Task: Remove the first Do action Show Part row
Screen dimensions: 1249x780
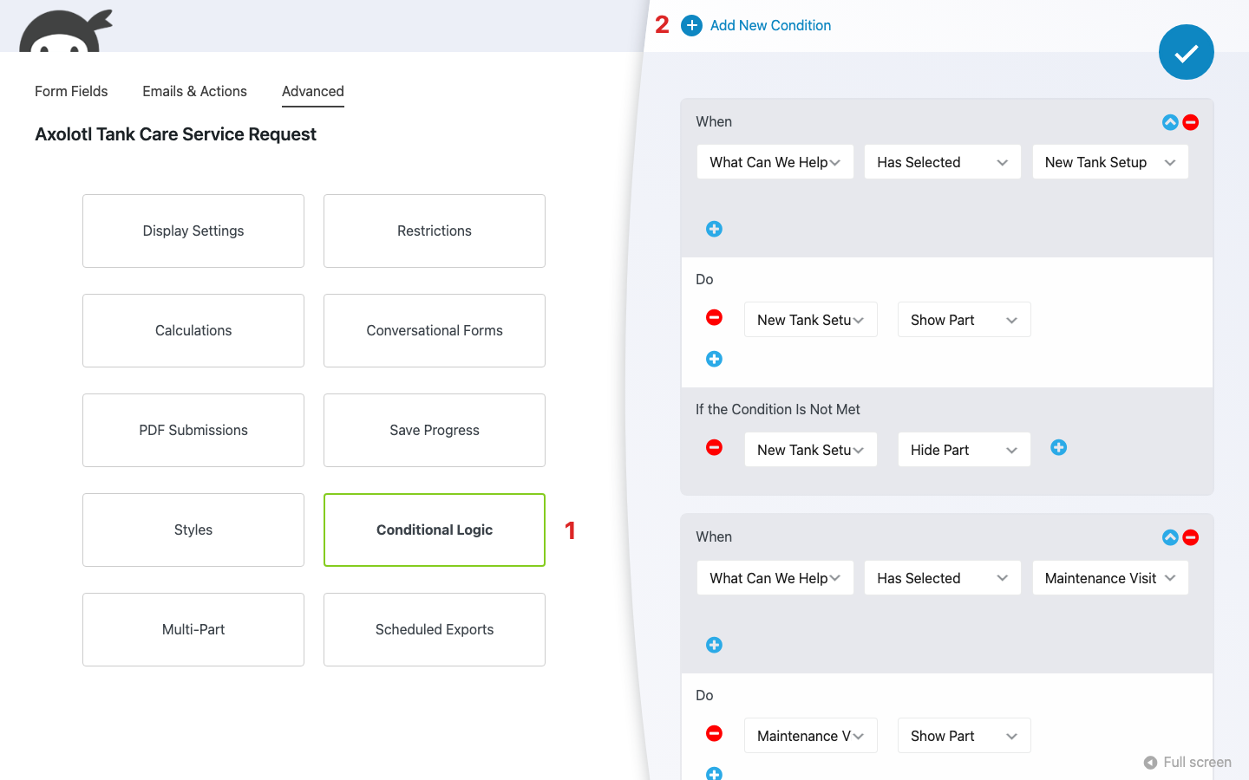Action: pyautogui.click(x=714, y=317)
